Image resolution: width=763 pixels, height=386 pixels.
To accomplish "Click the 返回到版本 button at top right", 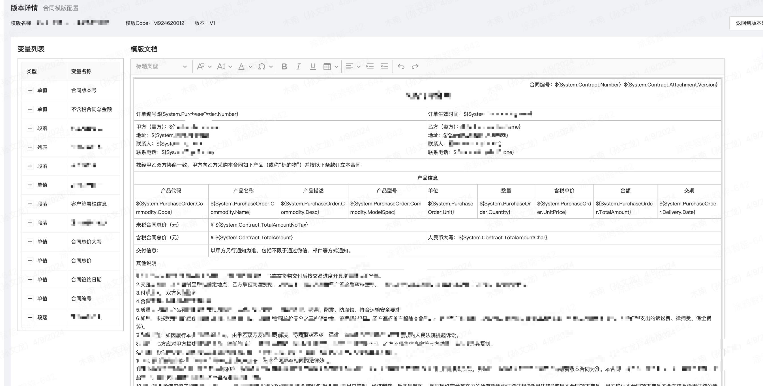I will [x=746, y=23].
